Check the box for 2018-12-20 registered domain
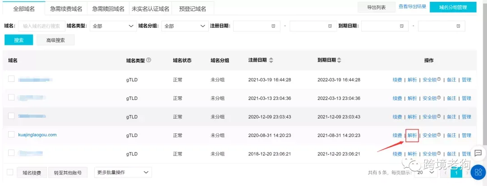The image size is (487, 186). (x=11, y=153)
